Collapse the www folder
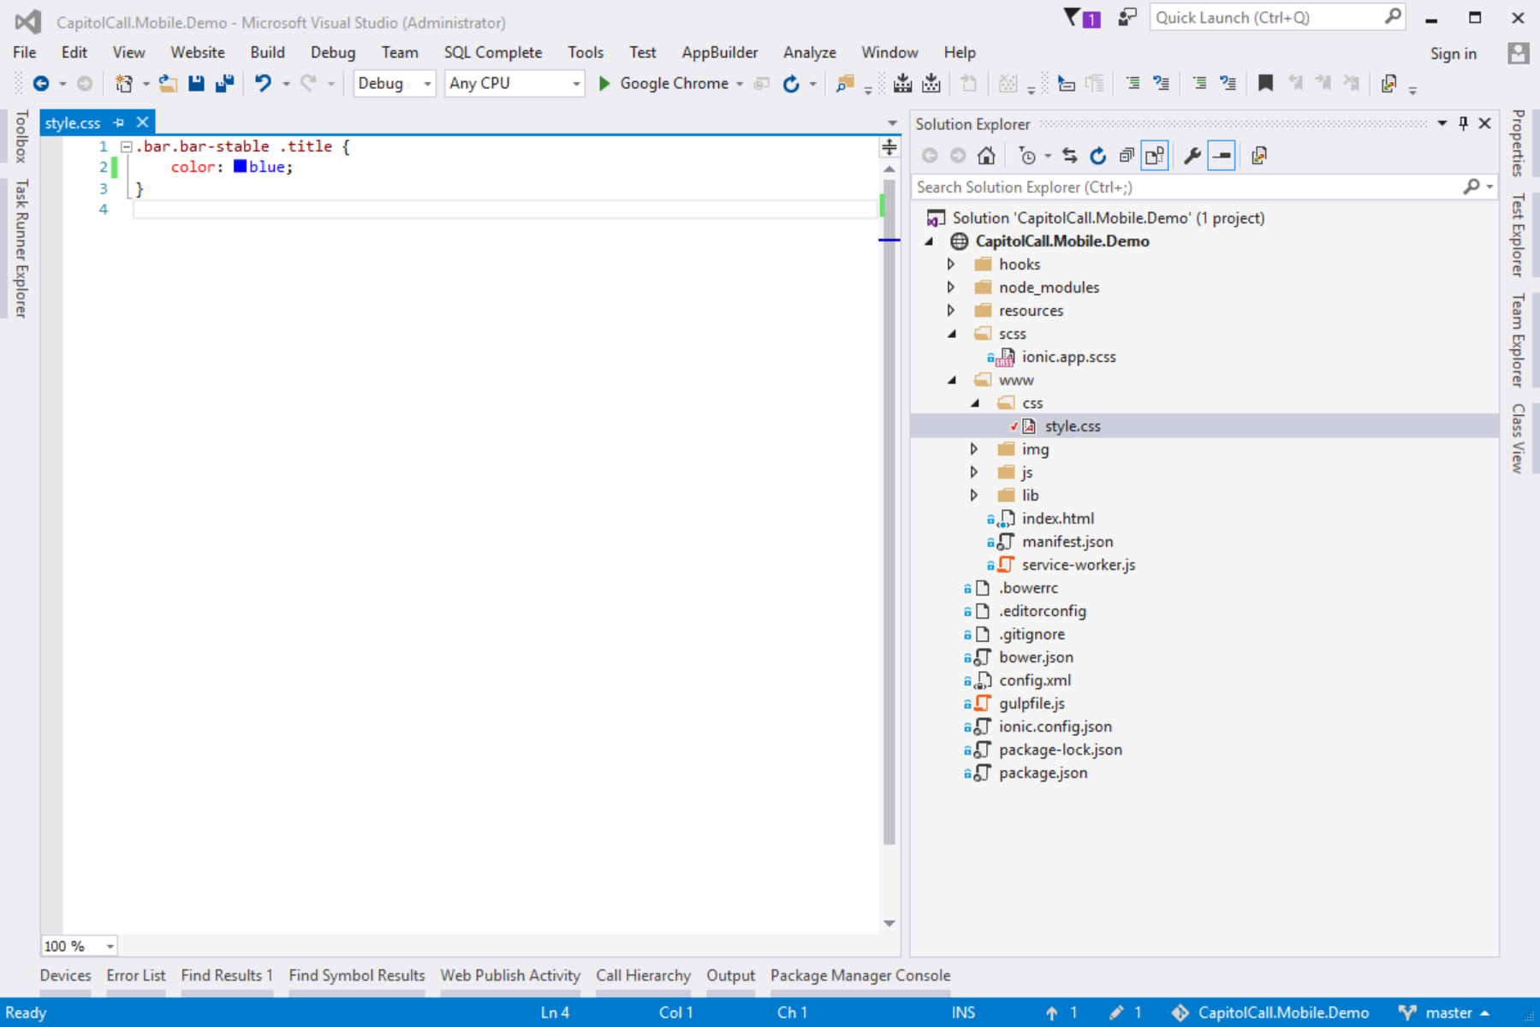 coord(952,380)
